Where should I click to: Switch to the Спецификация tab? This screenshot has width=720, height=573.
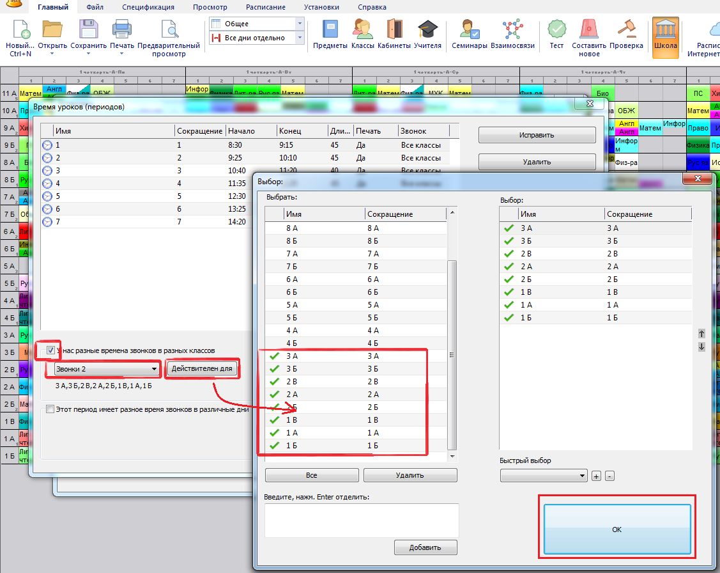(x=148, y=8)
